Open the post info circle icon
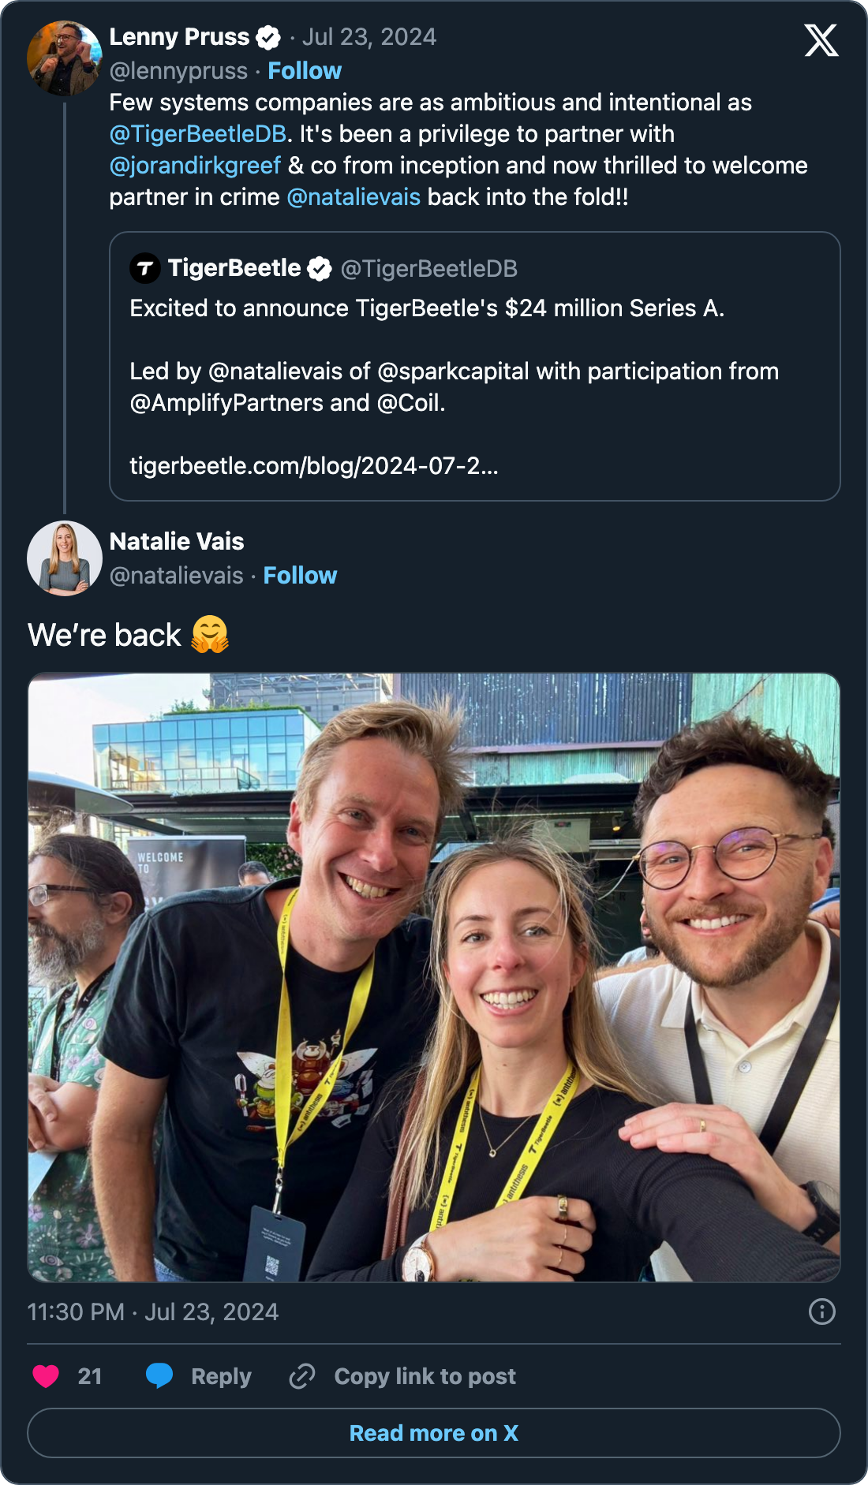This screenshot has width=868, height=1485. coord(822,1312)
